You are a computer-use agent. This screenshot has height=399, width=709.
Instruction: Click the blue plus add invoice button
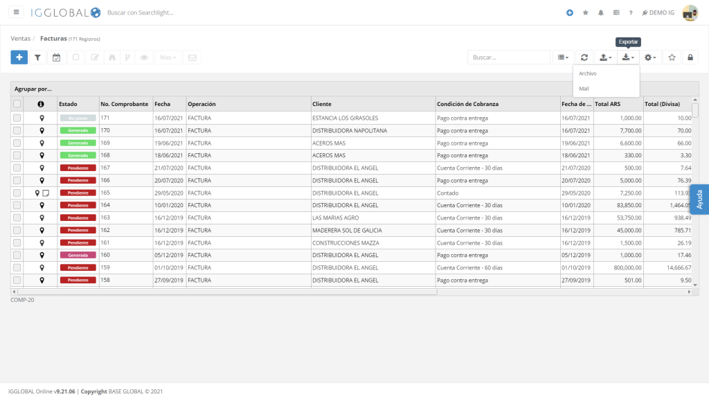19,57
